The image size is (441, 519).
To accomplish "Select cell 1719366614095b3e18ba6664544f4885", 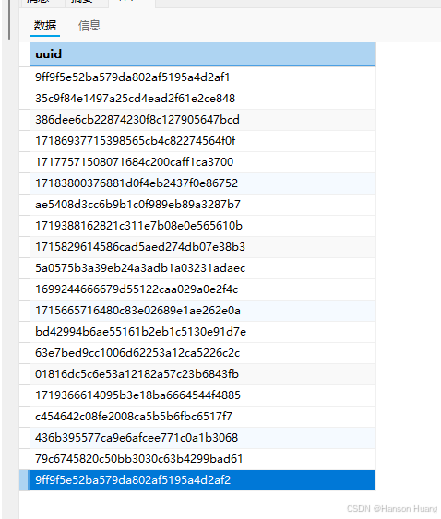I will (x=203, y=395).
